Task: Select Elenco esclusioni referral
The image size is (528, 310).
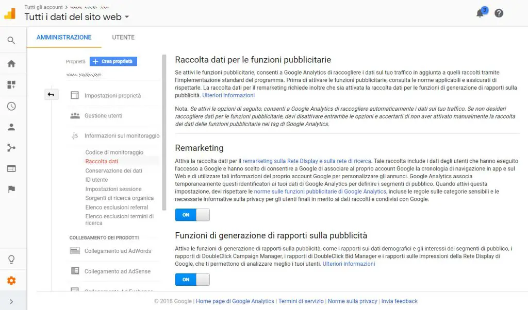Action: 117,207
